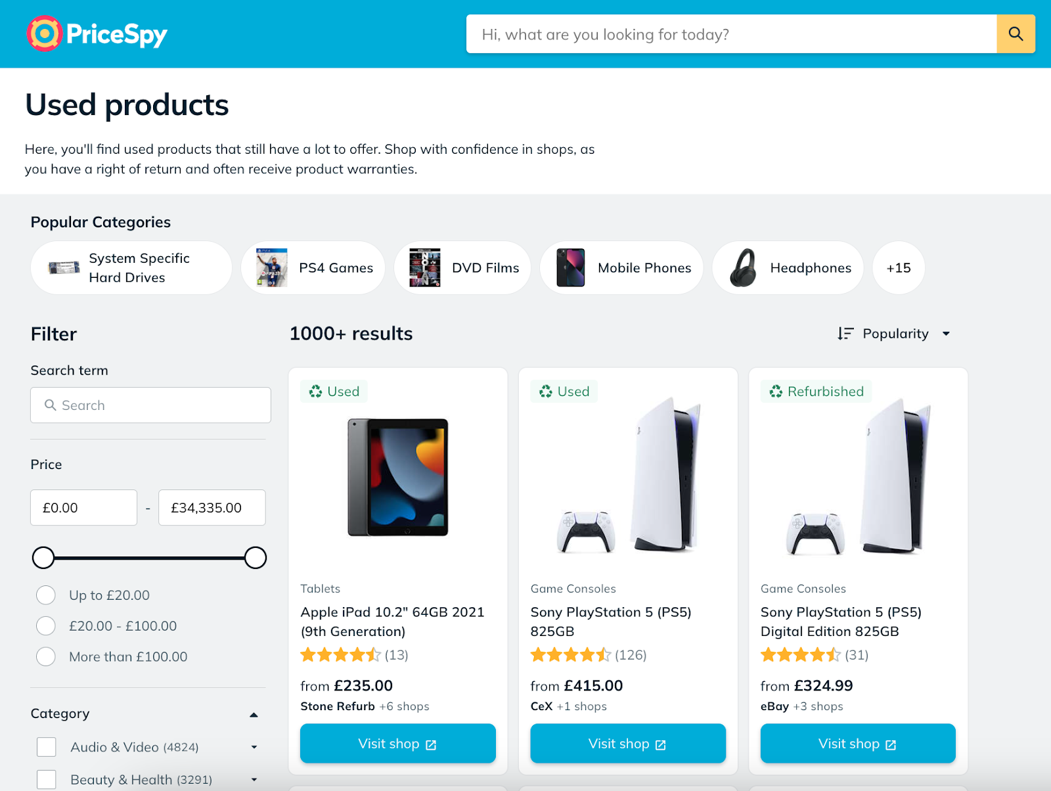Image resolution: width=1051 pixels, height=791 pixels.
Task: Collapse the Category filter section
Action: click(x=254, y=715)
